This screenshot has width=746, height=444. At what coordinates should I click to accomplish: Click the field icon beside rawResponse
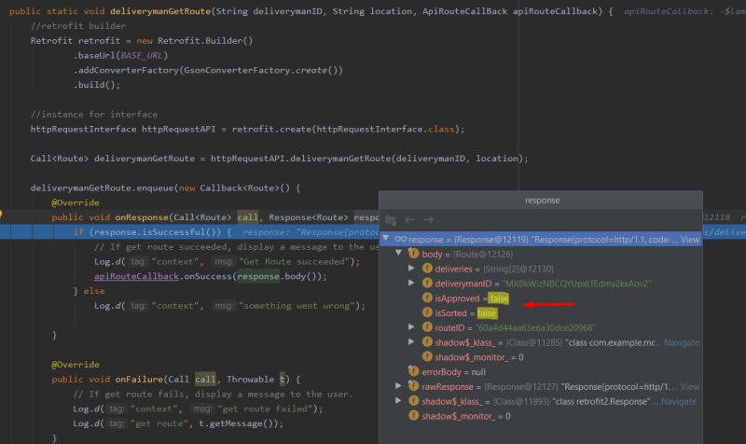413,386
